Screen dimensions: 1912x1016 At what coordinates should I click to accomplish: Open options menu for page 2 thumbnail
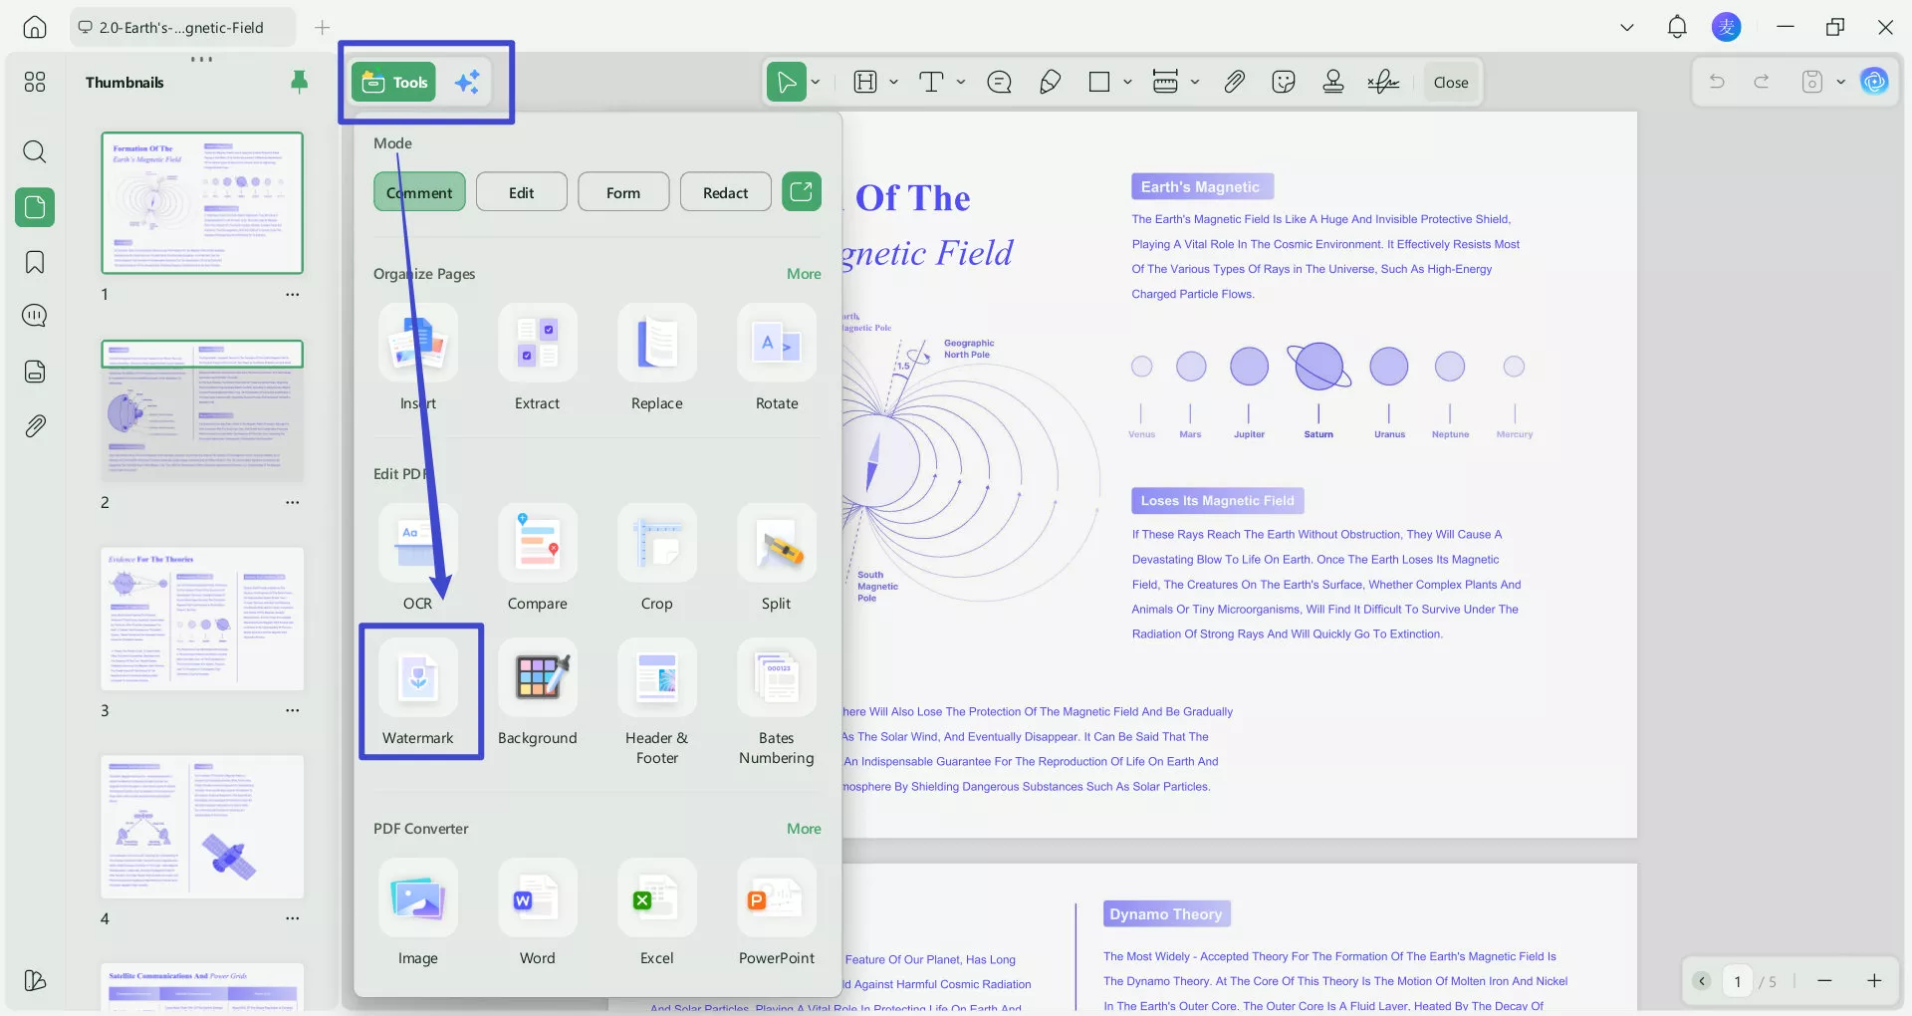click(292, 503)
